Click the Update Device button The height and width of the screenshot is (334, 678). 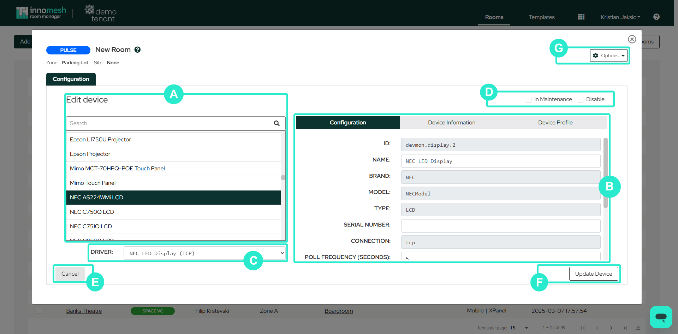tap(594, 274)
